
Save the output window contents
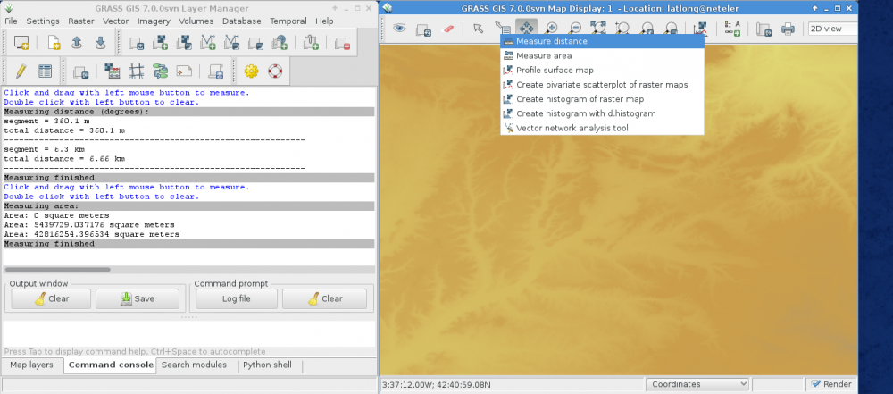138,298
